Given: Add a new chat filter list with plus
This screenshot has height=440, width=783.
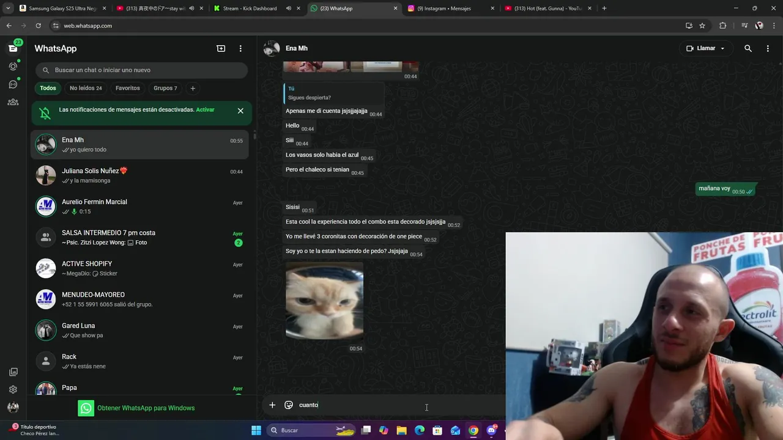Looking at the screenshot, I should [193, 88].
